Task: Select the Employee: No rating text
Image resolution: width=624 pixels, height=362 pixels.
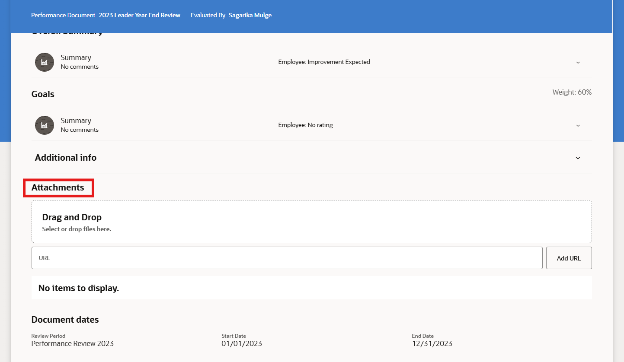Action: click(305, 125)
